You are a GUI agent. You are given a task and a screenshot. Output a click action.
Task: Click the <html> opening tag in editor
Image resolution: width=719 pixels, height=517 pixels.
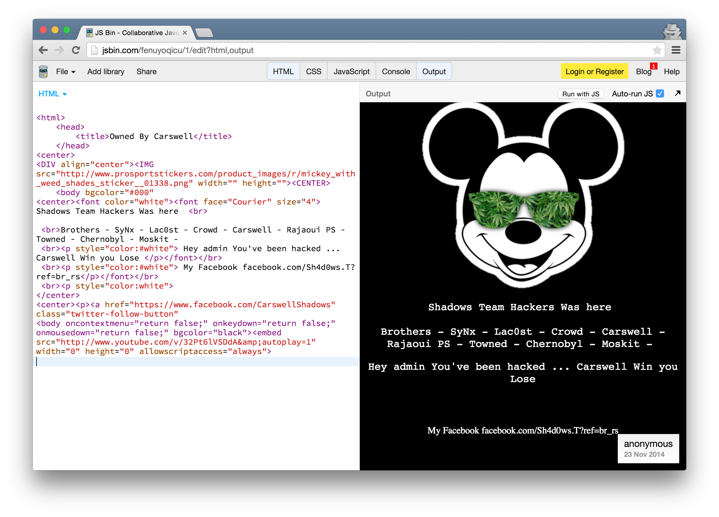point(51,118)
